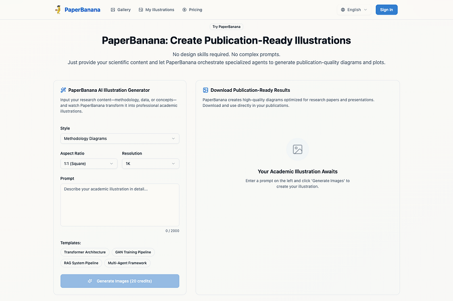The height and width of the screenshot is (301, 453).
Task: Click the image icon beside Download Publication-Ready Results
Action: pos(205,90)
